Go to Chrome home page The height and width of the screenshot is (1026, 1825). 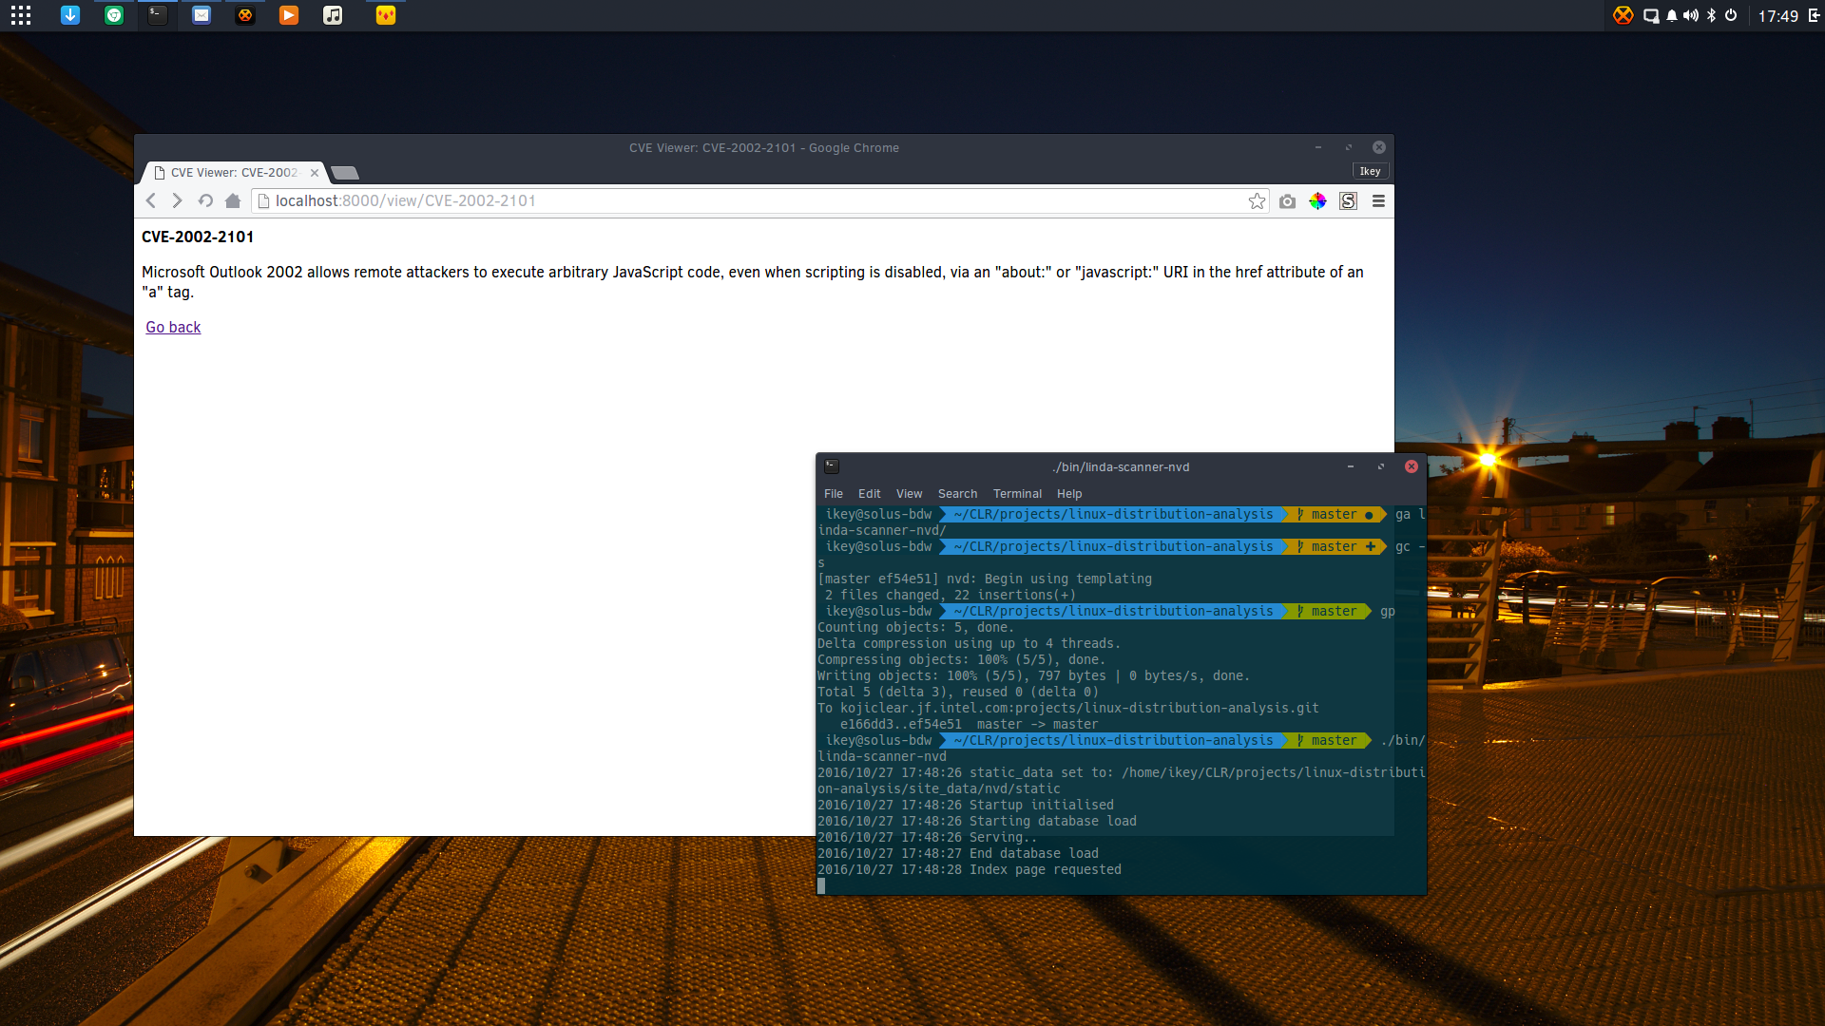point(233,200)
